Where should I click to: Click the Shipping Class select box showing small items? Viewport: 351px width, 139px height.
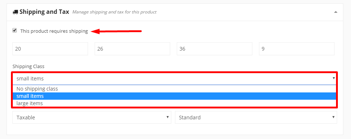tap(175, 79)
